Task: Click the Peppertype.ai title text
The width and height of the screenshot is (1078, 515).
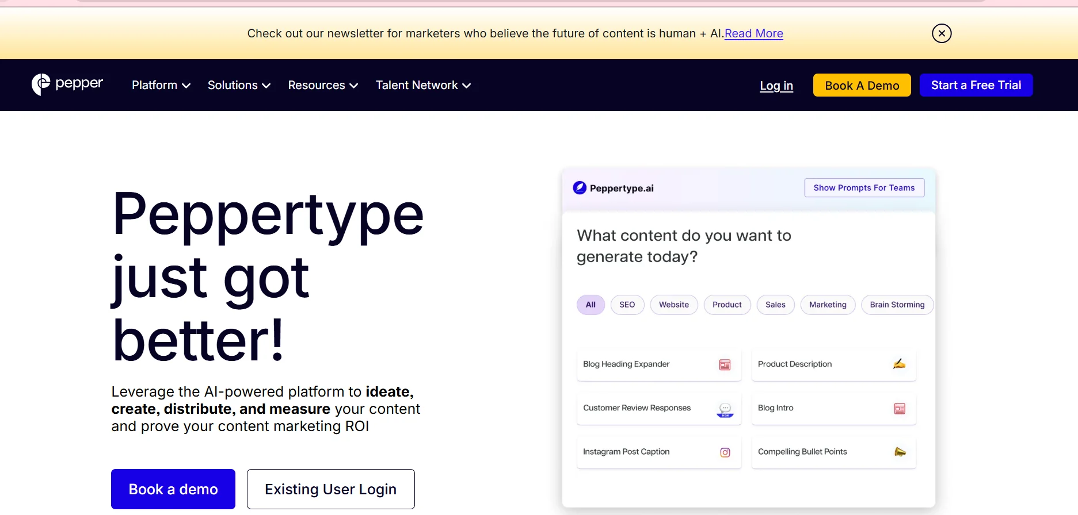Action: 622,188
